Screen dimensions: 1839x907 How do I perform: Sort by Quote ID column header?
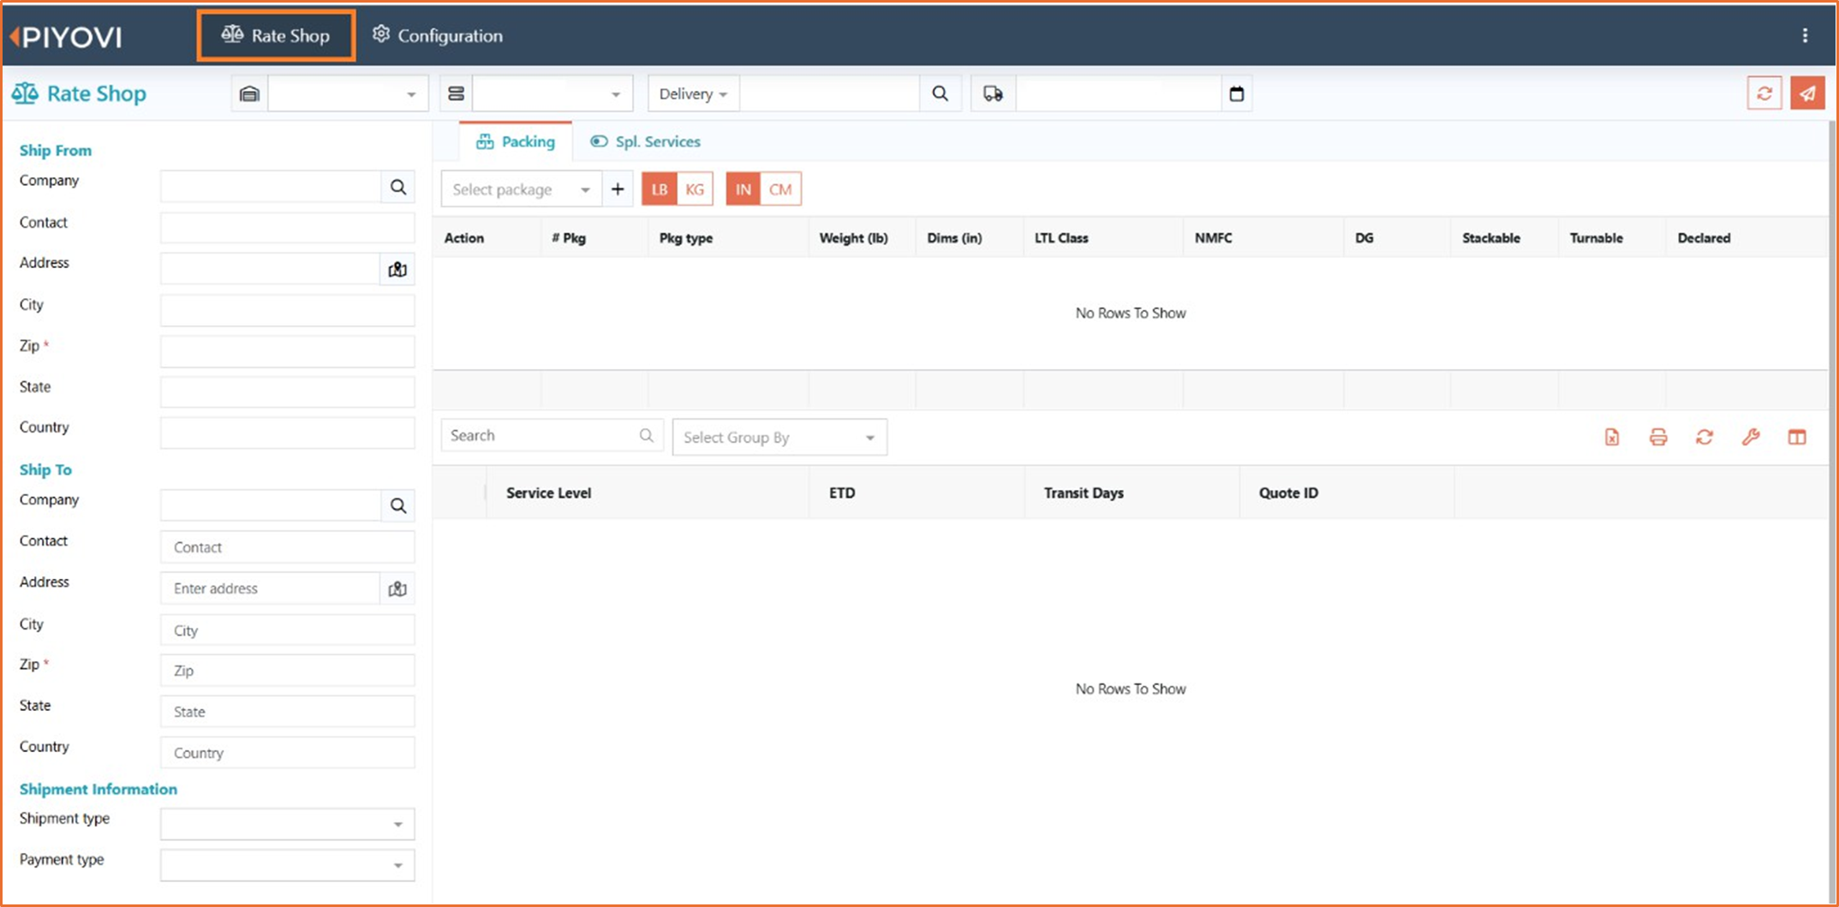click(1288, 492)
